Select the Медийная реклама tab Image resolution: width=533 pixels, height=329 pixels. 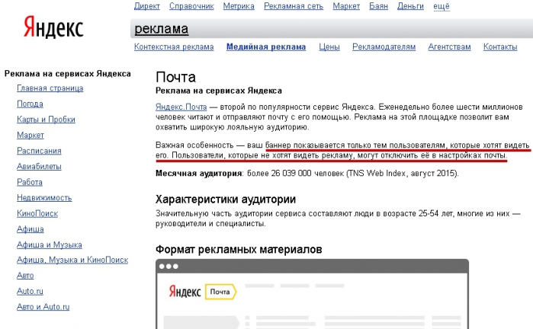266,47
